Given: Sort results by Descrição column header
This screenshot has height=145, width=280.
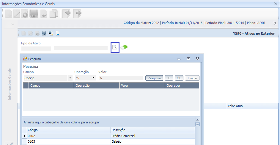Looking at the screenshot, I should (x=153, y=130).
